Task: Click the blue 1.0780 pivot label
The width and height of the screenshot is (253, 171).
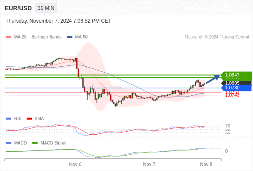Action: point(236,88)
